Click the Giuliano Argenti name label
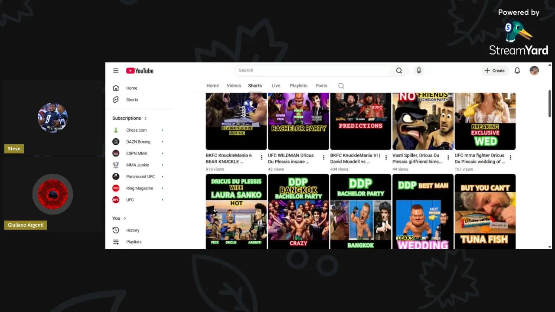This screenshot has width=555, height=312. [26, 225]
